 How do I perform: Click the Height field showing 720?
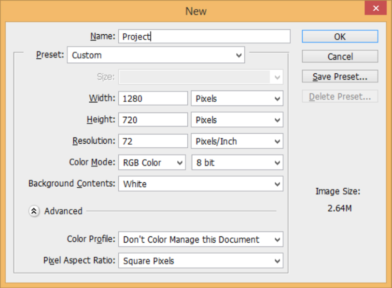click(153, 120)
